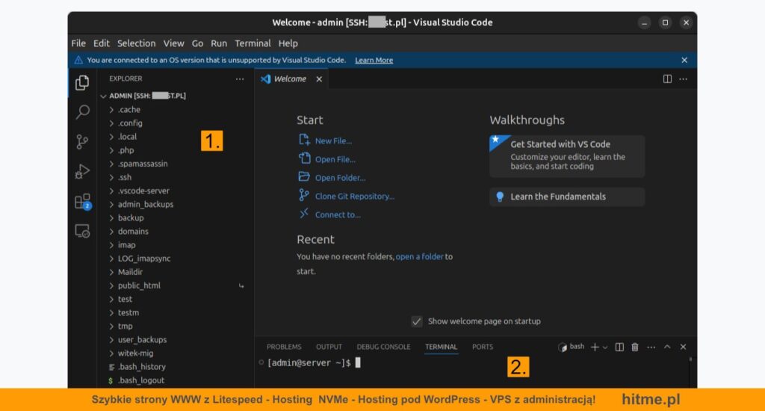Maximize the panel size with chevron up
This screenshot has width=765, height=411.
[667, 347]
